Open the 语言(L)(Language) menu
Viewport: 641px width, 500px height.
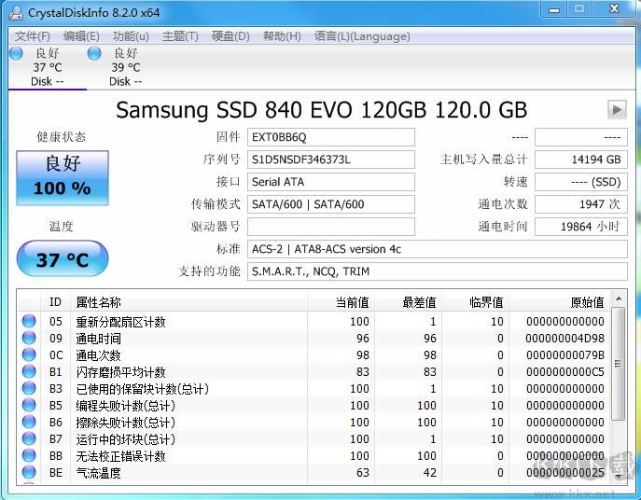click(362, 36)
